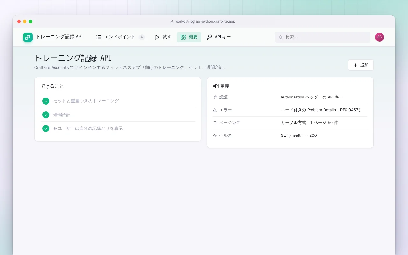
Task: Click the Craftkite Accounts description subtitle
Action: pos(131,68)
